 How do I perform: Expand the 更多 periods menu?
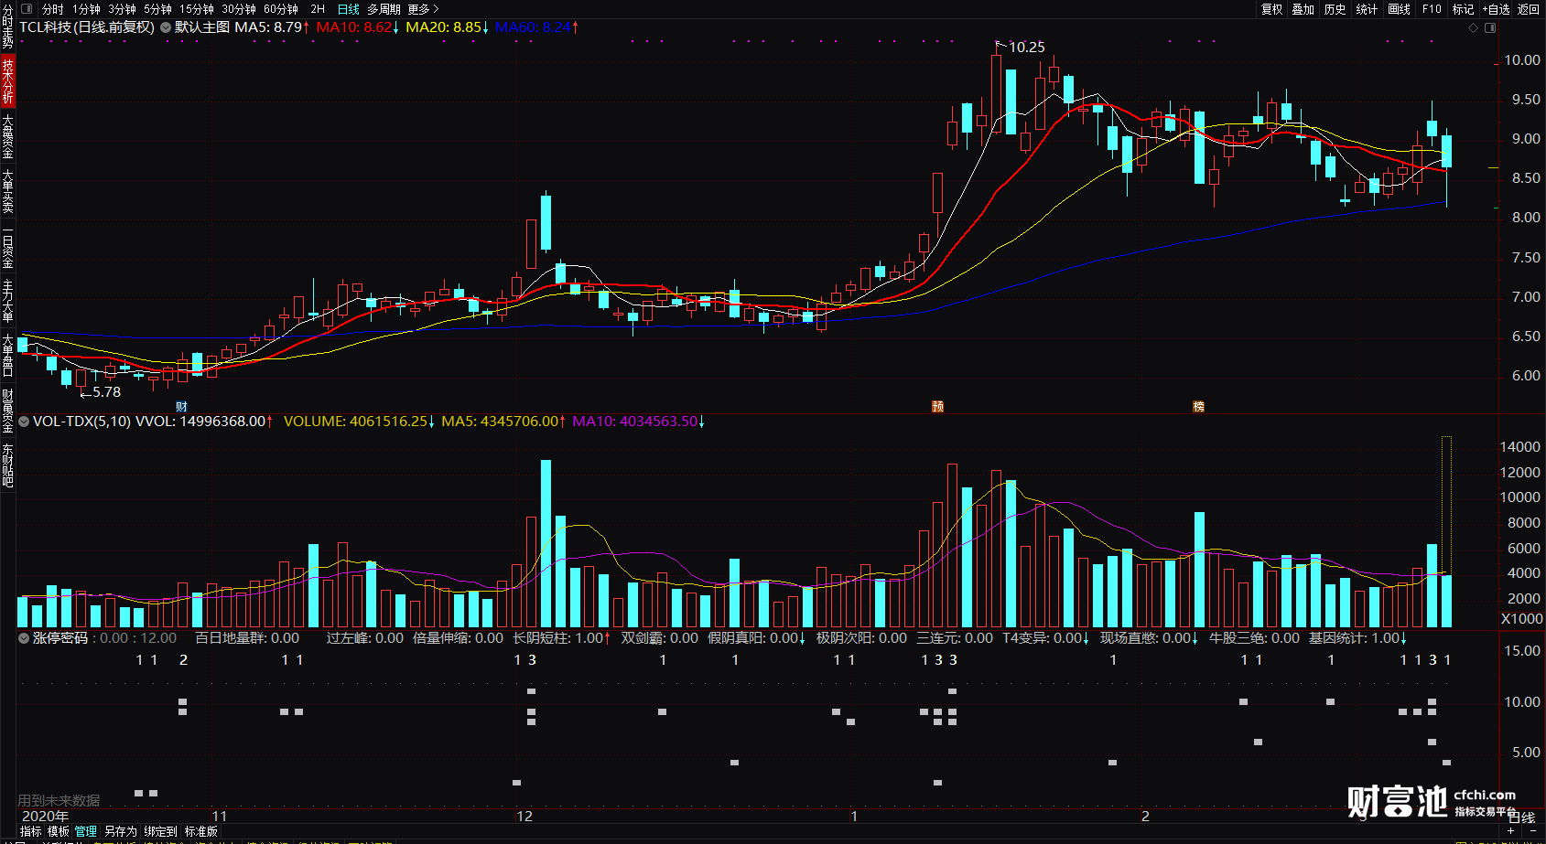pyautogui.click(x=423, y=9)
